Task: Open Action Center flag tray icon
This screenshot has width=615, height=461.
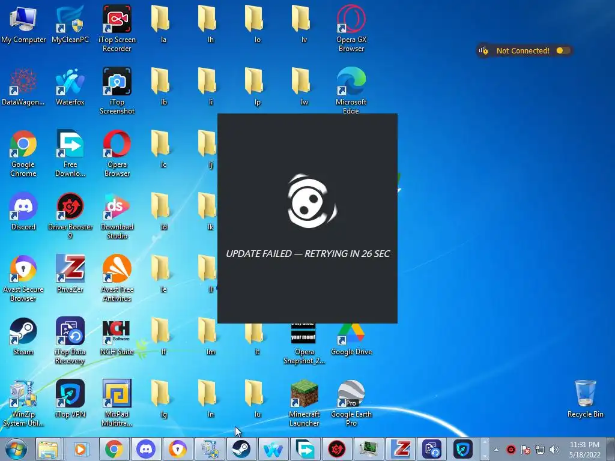Action: point(526,450)
